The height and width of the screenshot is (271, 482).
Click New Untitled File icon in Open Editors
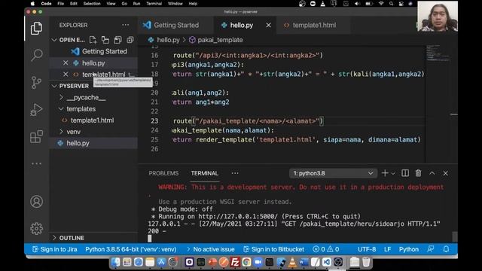pos(93,40)
